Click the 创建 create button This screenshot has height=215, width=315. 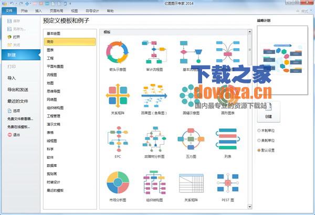(x=269, y=112)
